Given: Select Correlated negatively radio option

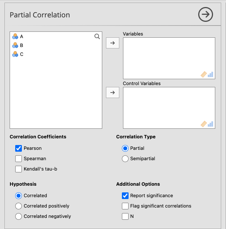Looking at the screenshot, I should coord(19,216).
